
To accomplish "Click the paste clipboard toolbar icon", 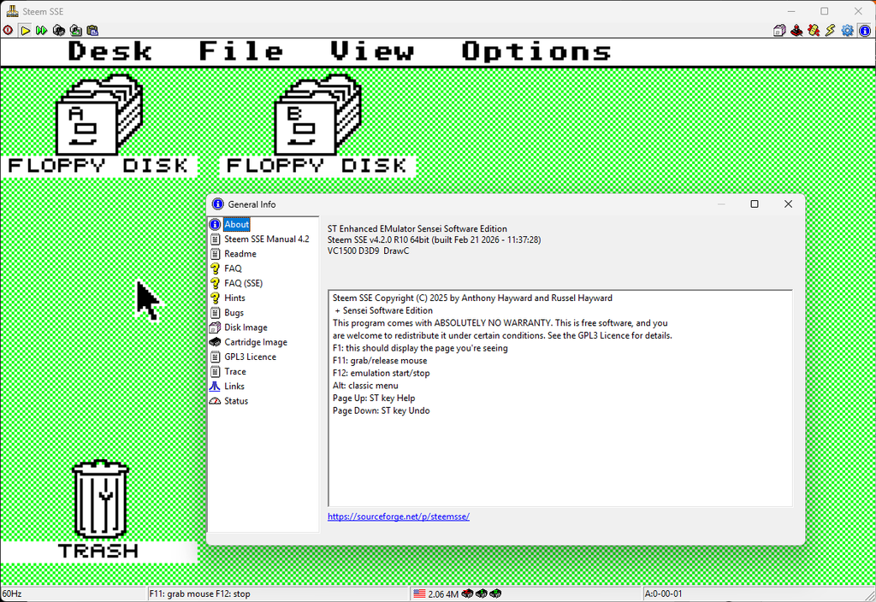I will point(92,30).
